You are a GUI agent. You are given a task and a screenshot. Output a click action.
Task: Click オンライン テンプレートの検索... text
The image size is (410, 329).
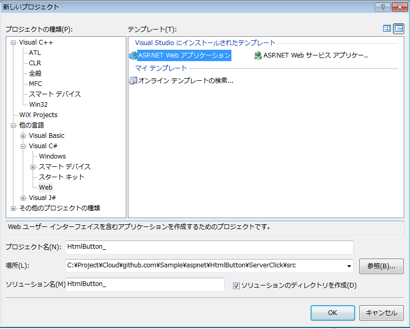(x=186, y=81)
